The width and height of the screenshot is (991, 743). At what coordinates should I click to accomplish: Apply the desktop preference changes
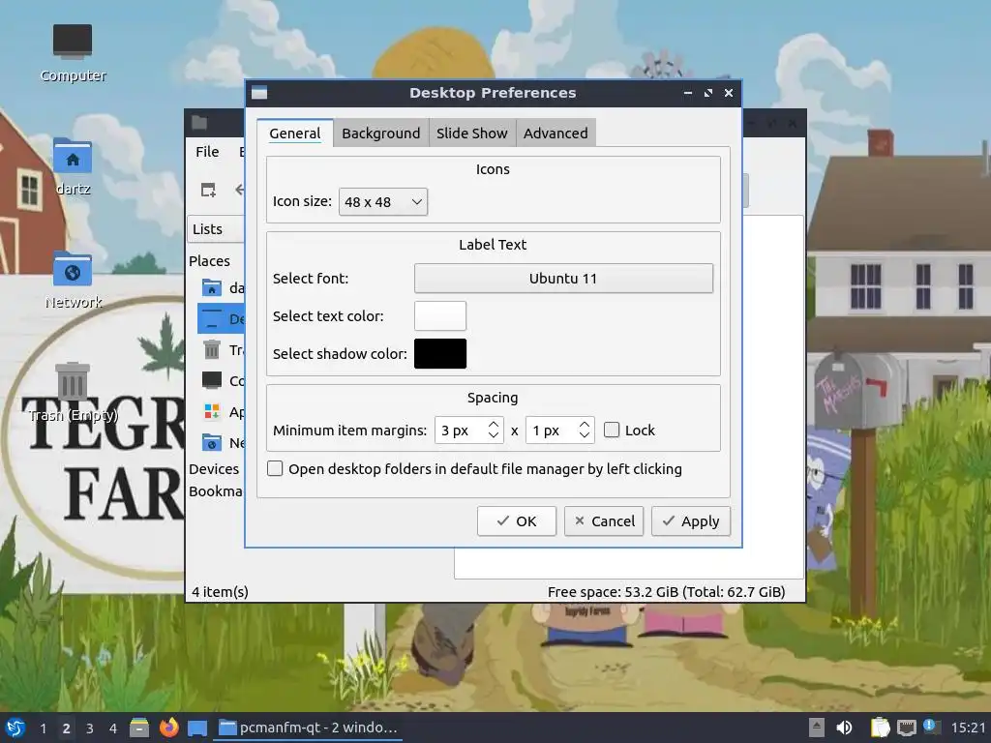tap(691, 521)
